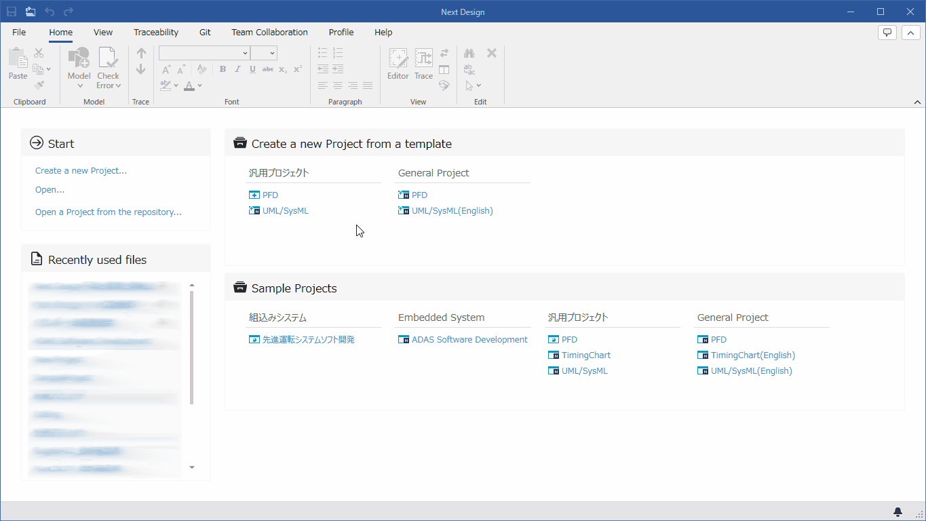Open the Copy dropdown arrow
The width and height of the screenshot is (926, 521).
(49, 69)
